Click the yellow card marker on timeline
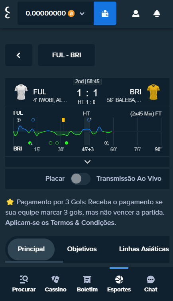The height and width of the screenshot is (301, 173). point(63,120)
